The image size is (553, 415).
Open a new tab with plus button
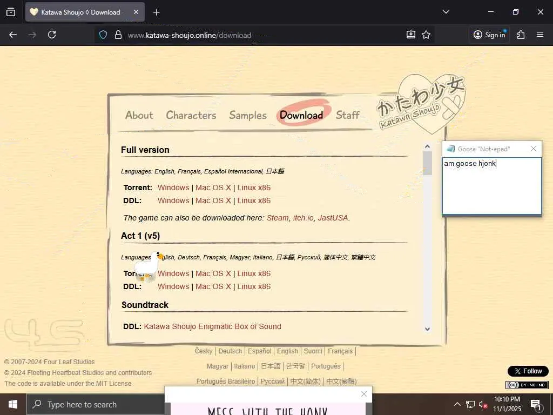[x=156, y=12]
